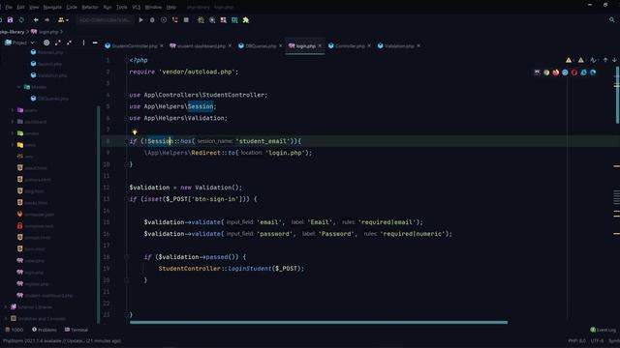This screenshot has height=348, width=620.
Task: Open in Opera browser icon
Action: pos(574,72)
